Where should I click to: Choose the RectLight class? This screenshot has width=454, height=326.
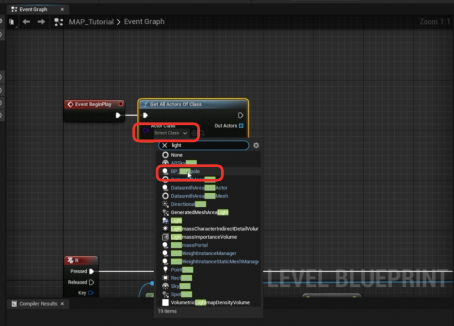209,278
